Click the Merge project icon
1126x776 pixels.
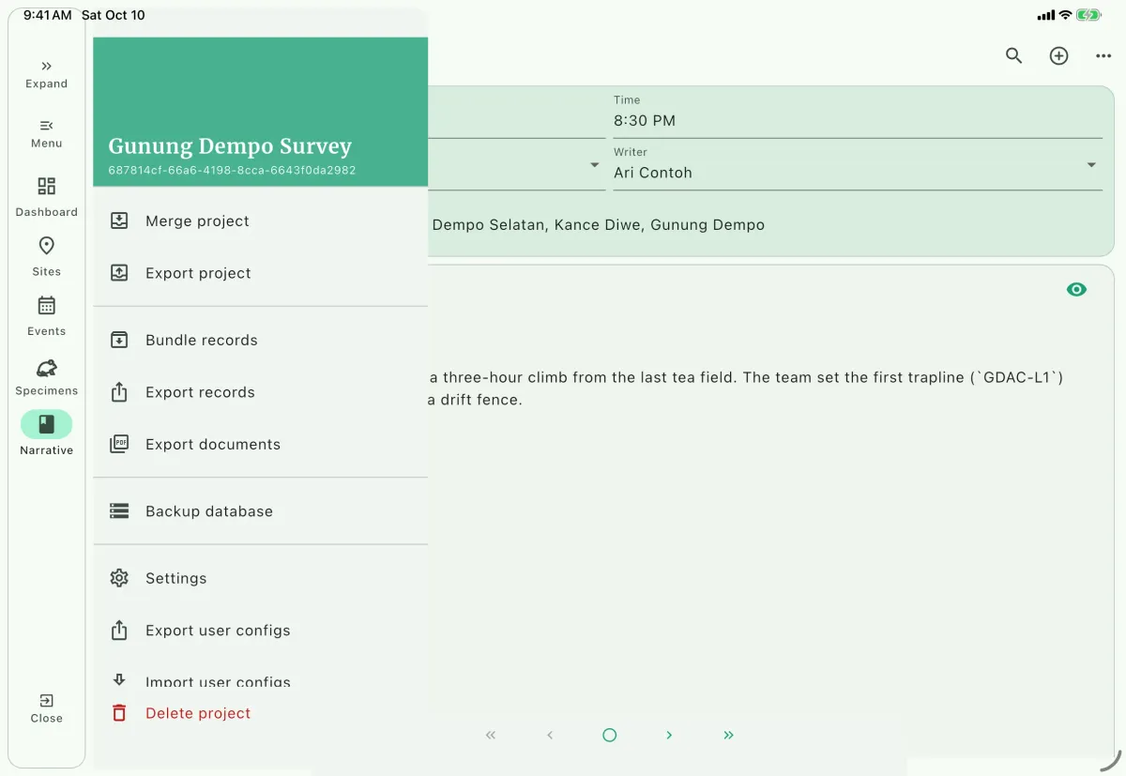point(119,221)
